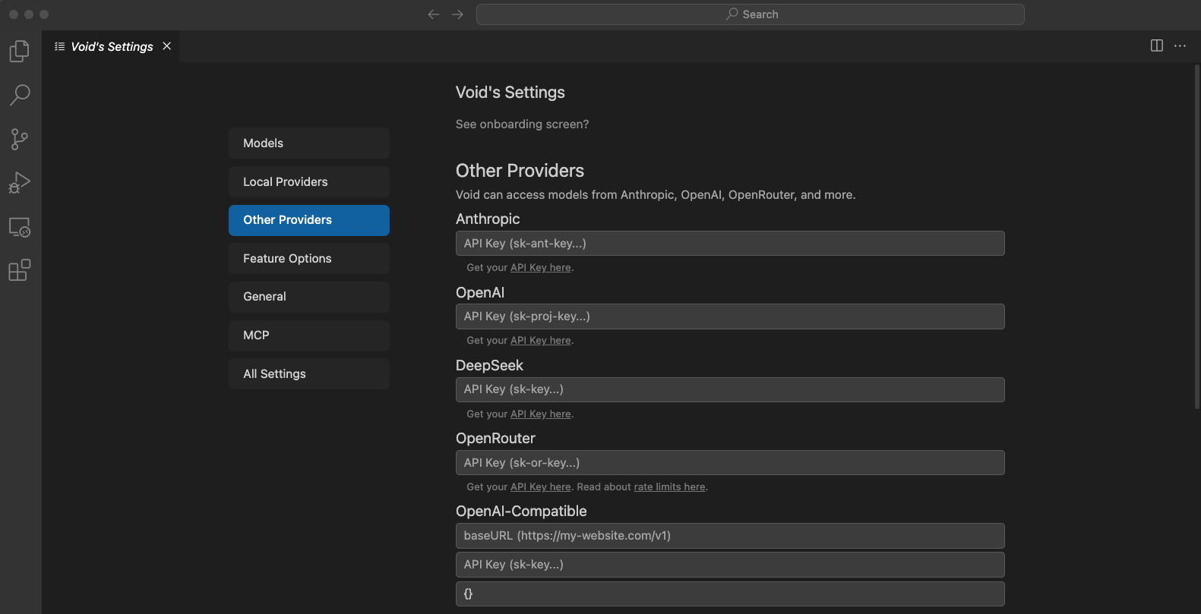This screenshot has height=614, width=1201.
Task: Open OpenAI API Key here link
Action: [x=541, y=341]
